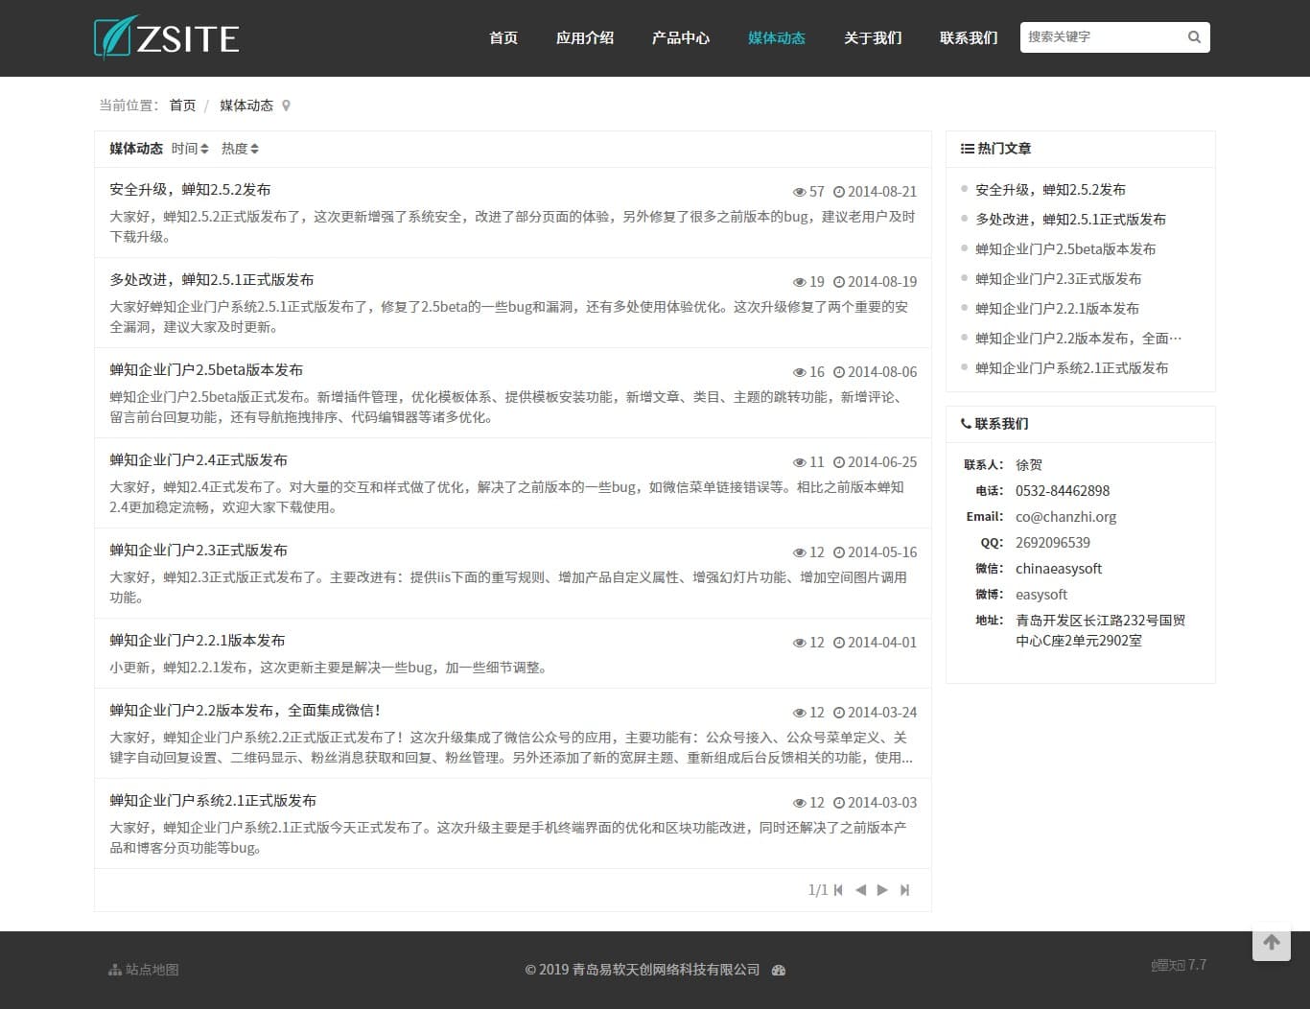1310x1009 pixels.
Task: Click the eye view-count icon for 蝉知2.5.2发布
Action: [x=800, y=192]
